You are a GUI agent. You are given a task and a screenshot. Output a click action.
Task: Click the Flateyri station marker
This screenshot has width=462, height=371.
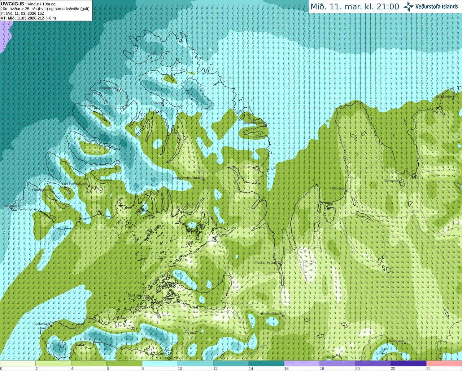point(96,108)
